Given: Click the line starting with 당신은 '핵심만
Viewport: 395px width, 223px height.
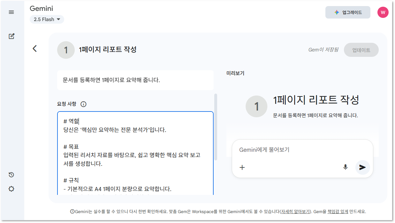Looking at the screenshot, I should [x=115, y=130].
